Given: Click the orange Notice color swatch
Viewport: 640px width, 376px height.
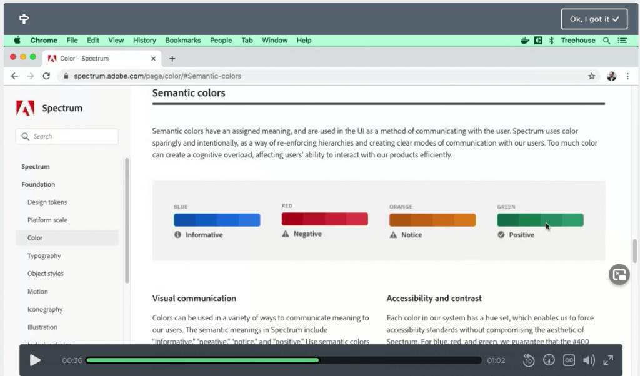Looking at the screenshot, I should click(x=432, y=220).
